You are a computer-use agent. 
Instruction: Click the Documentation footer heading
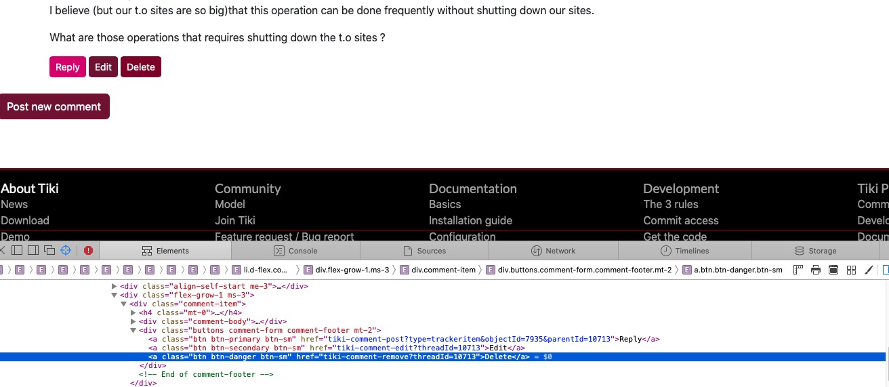coord(473,188)
